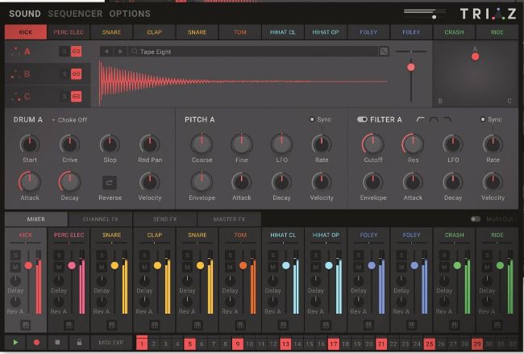Viewport: 524px width, 354px height.
Task: Select the CLAP drum pad tab
Action: [155, 32]
